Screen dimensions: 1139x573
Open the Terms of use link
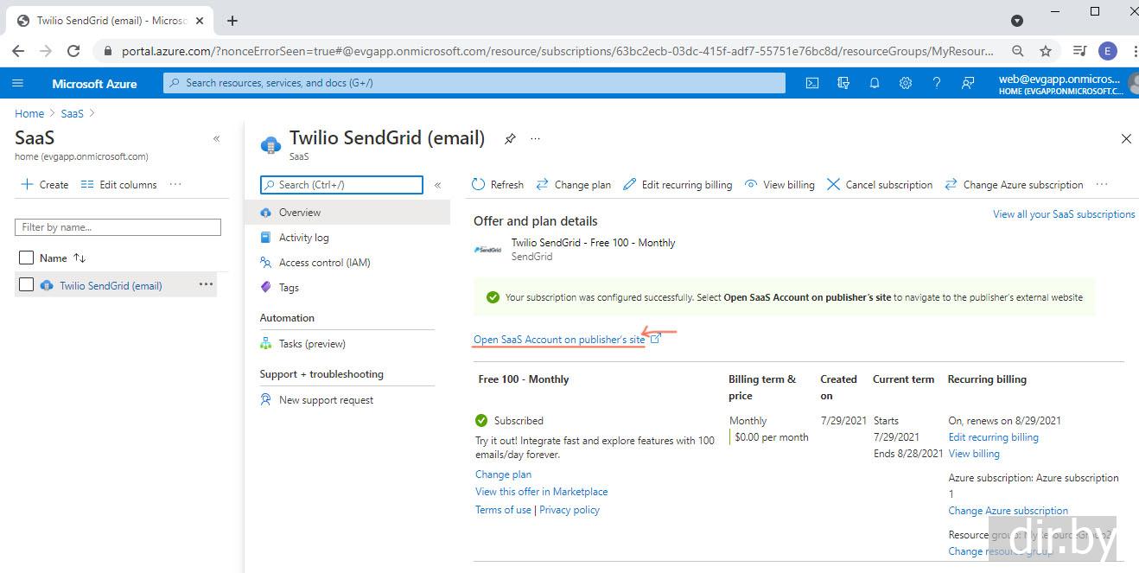(x=503, y=510)
